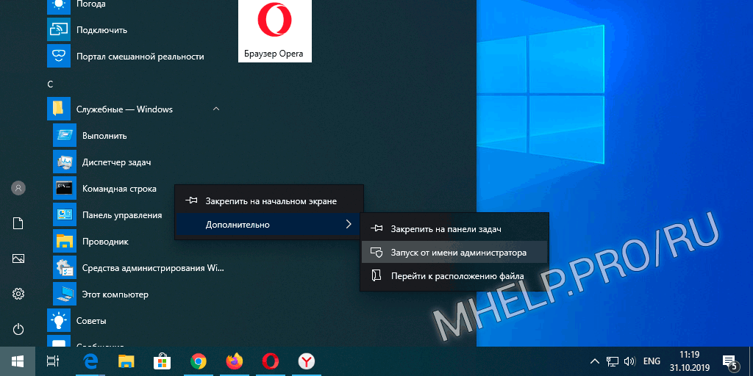Click the Командная строка icon
The width and height of the screenshot is (753, 376).
click(65, 189)
